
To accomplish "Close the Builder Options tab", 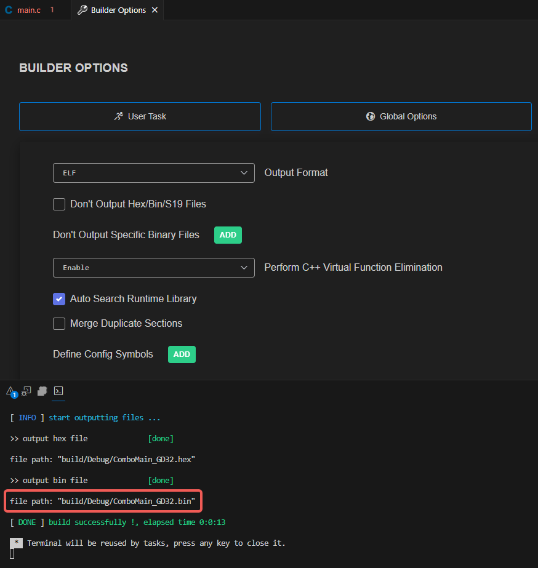I will pos(155,10).
